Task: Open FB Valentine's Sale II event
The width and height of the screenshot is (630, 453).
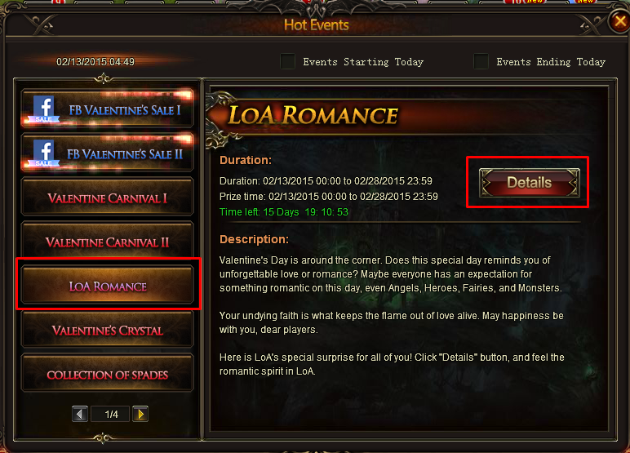Action: (107, 153)
